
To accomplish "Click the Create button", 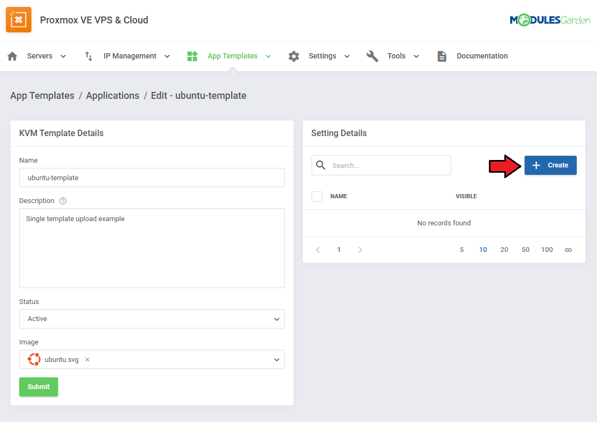I will click(551, 165).
